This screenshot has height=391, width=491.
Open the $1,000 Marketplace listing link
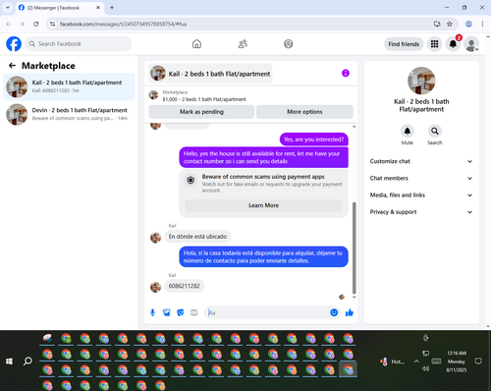[x=204, y=99]
